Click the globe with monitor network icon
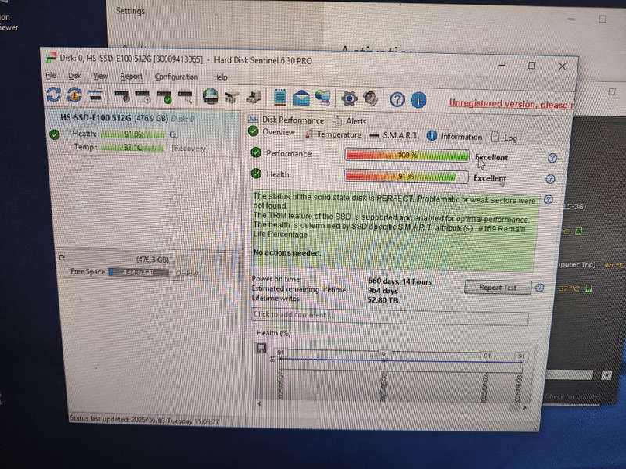This screenshot has height=469, width=626. [322, 98]
